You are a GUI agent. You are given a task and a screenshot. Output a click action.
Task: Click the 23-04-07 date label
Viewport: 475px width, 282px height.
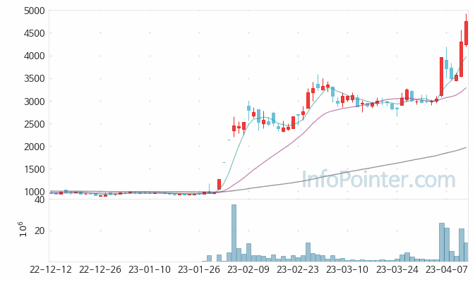click(447, 269)
